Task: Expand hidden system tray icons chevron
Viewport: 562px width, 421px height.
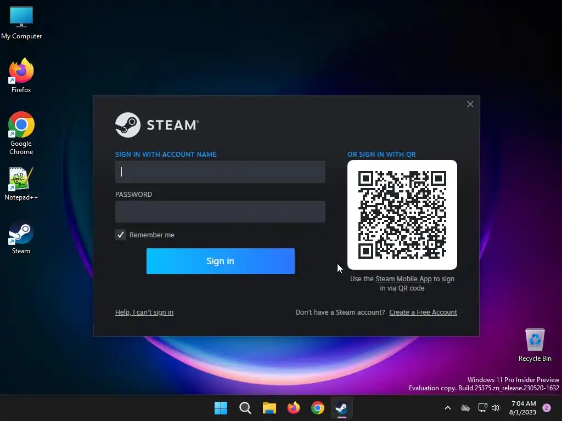Action: tap(448, 408)
